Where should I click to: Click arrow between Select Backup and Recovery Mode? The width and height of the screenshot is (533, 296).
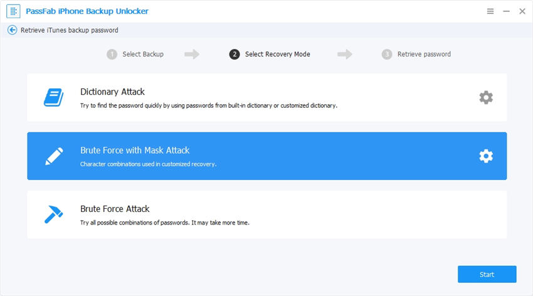click(192, 55)
